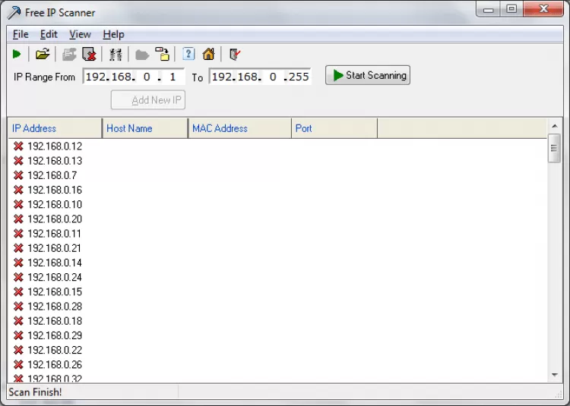Click the red X icon beside 192.168.0.20
Screen dimensions: 570x406
(x=18, y=219)
